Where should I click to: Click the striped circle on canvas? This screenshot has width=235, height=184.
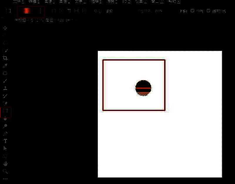[143, 88]
